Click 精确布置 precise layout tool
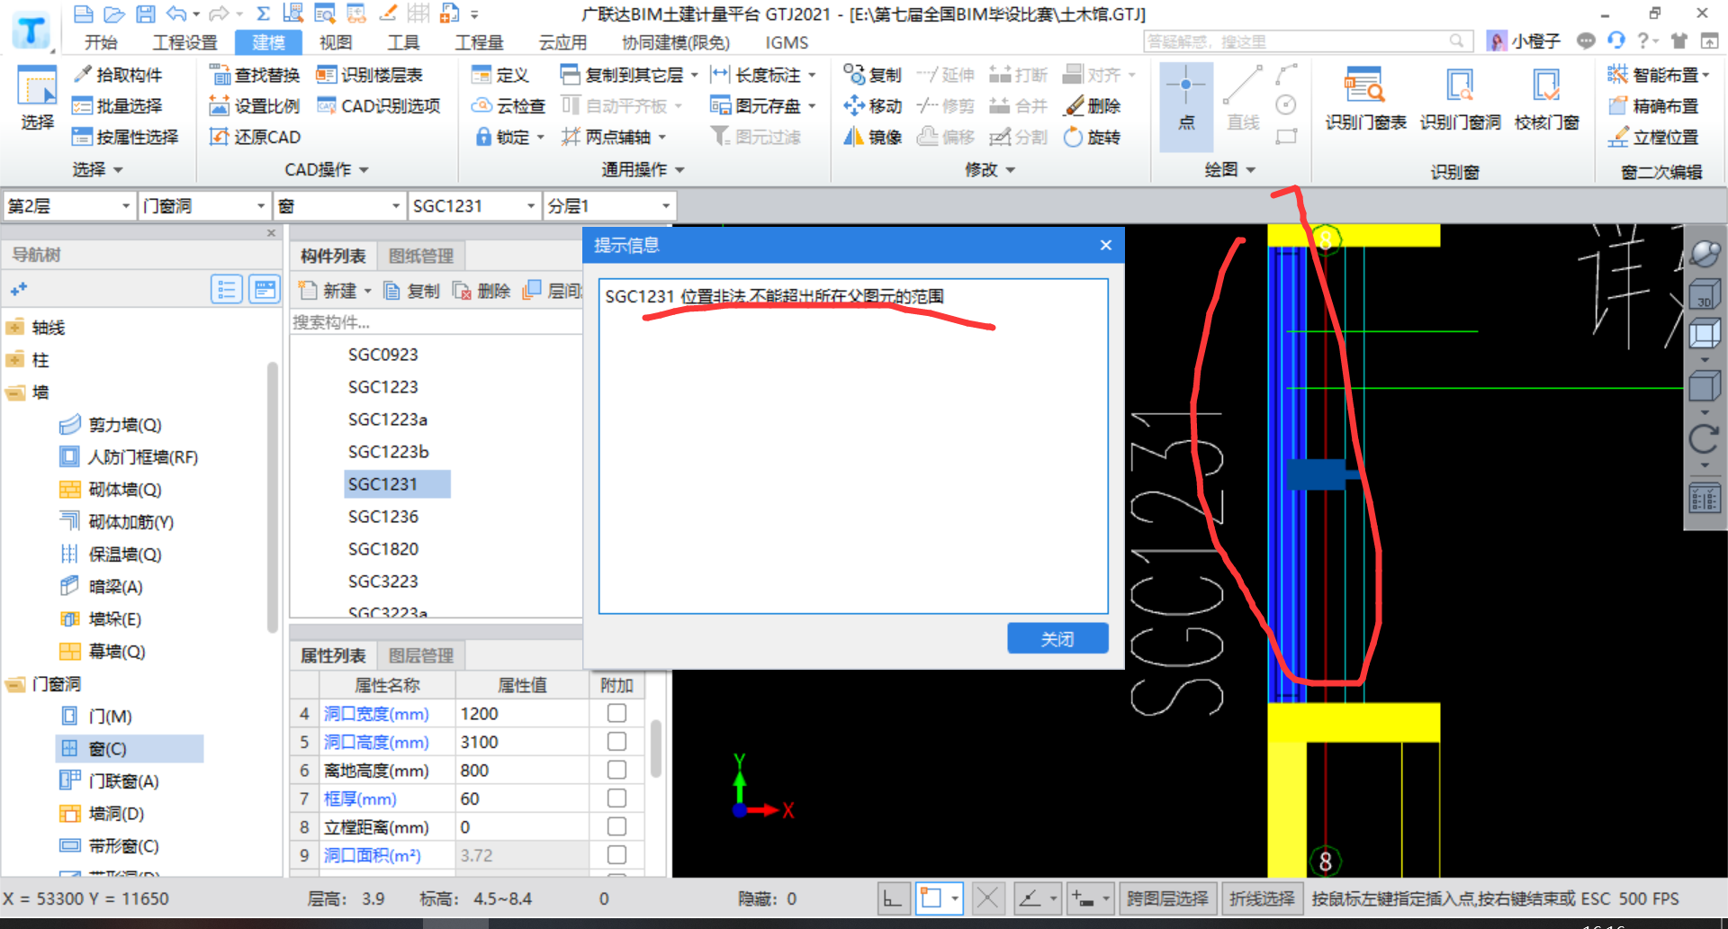Viewport: 1728px width, 929px height. 1654,106
